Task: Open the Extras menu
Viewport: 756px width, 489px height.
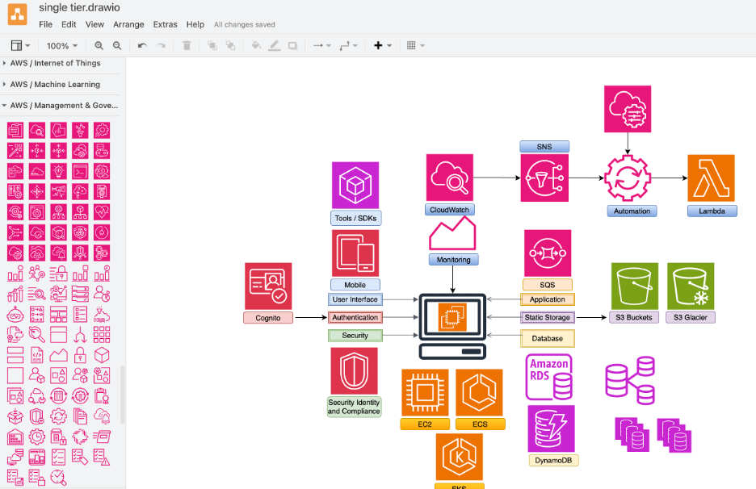Action: coord(165,24)
